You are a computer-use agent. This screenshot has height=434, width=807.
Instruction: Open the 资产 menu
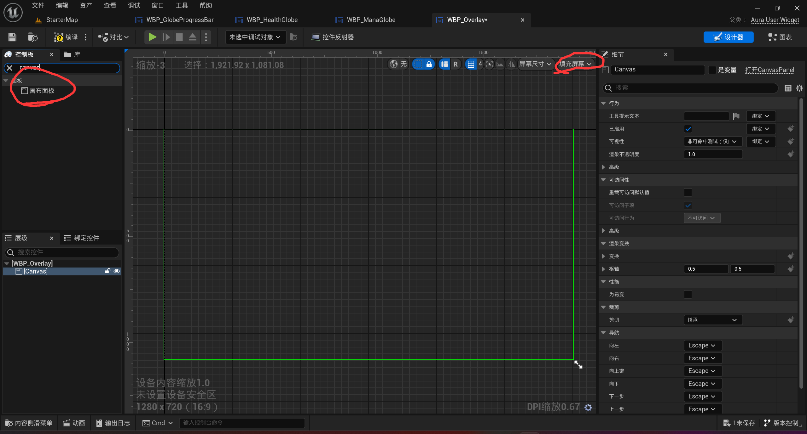(x=86, y=5)
